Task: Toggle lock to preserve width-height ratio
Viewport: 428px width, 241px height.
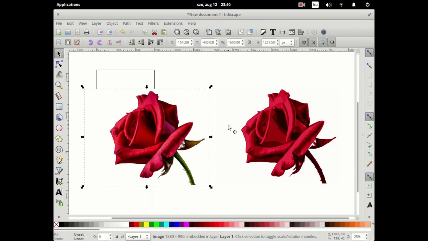Action: pyautogui.click(x=249, y=42)
